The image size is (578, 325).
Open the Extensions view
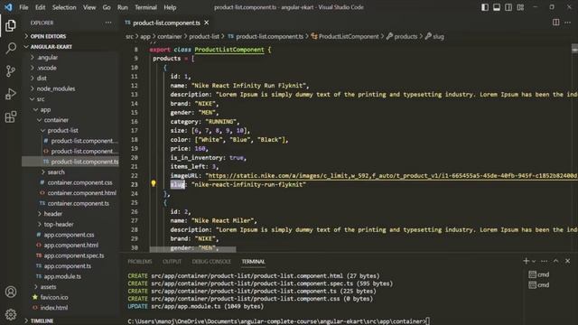[x=11, y=116]
